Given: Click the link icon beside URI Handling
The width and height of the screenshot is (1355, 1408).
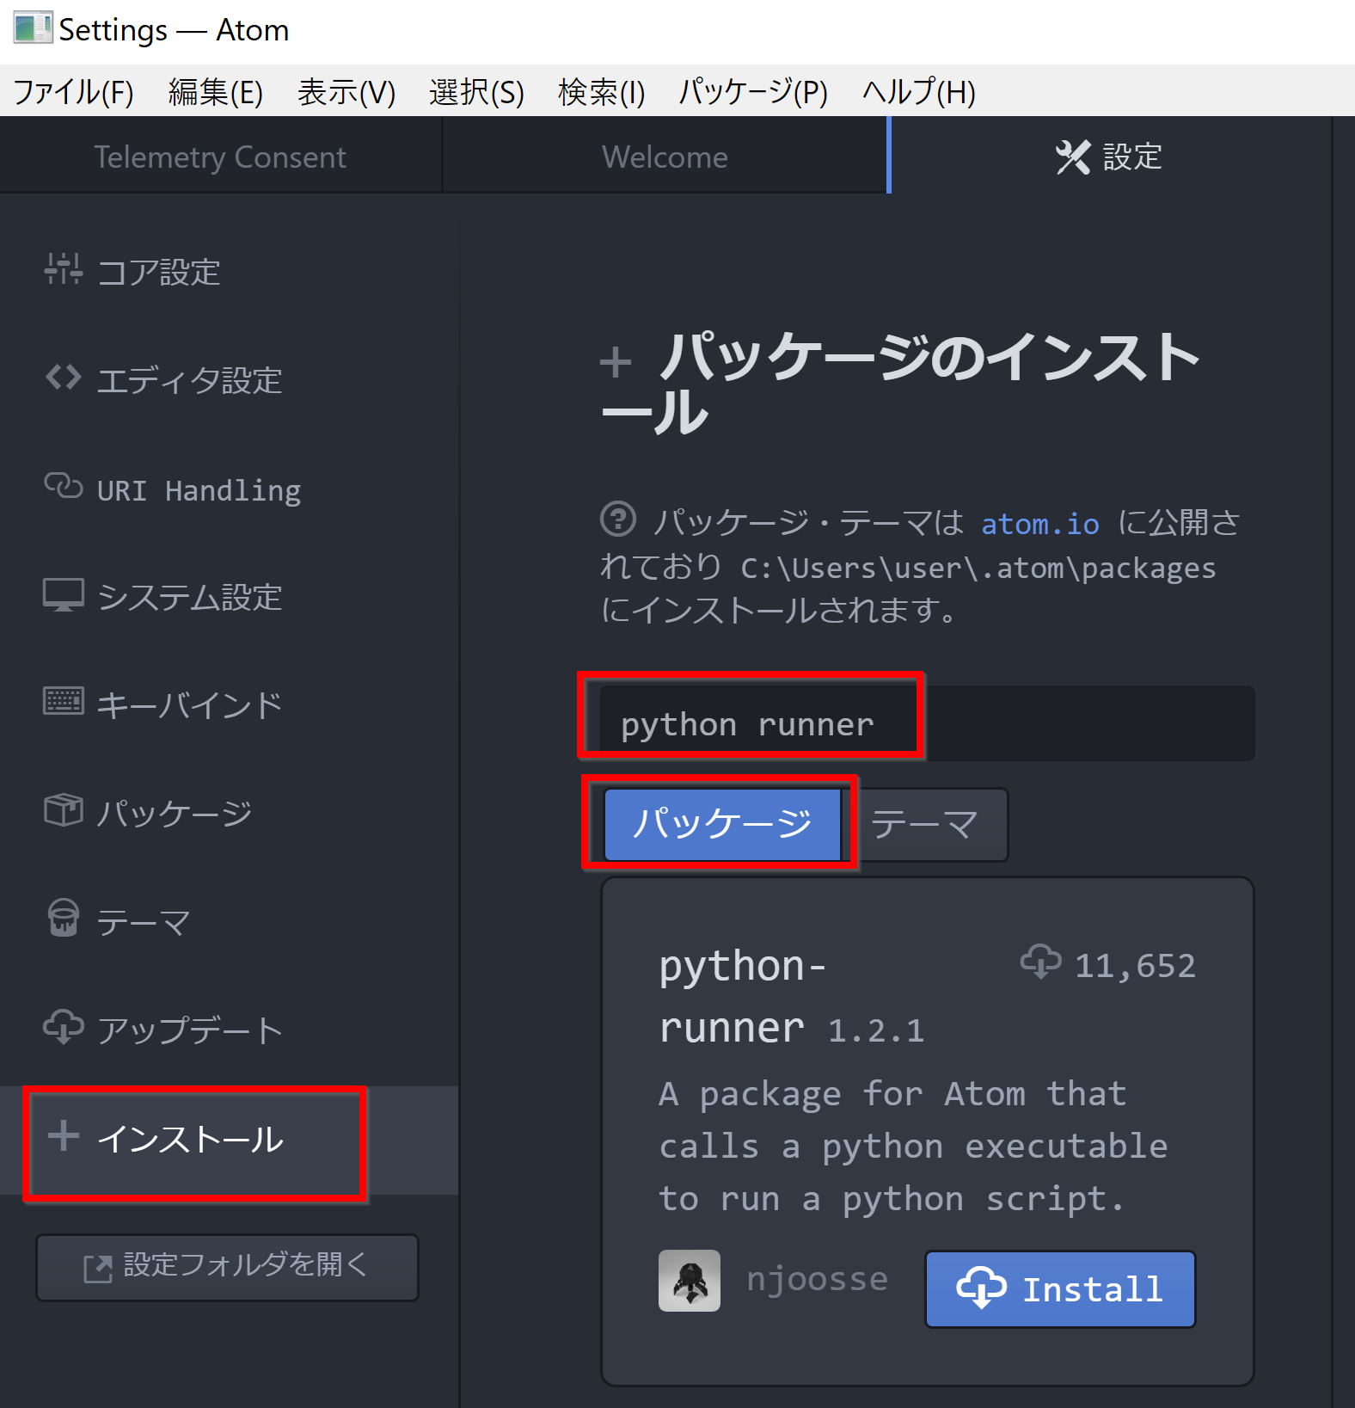Looking at the screenshot, I should point(64,486).
